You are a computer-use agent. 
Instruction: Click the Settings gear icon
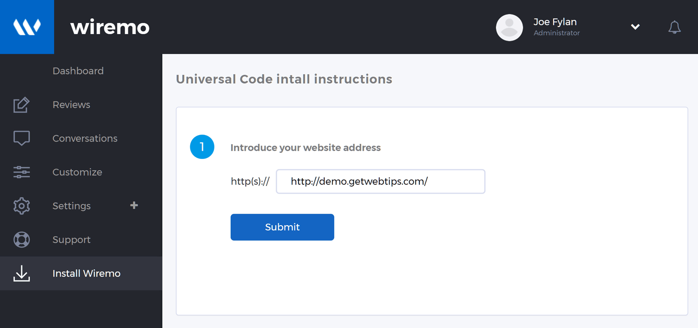(x=21, y=206)
